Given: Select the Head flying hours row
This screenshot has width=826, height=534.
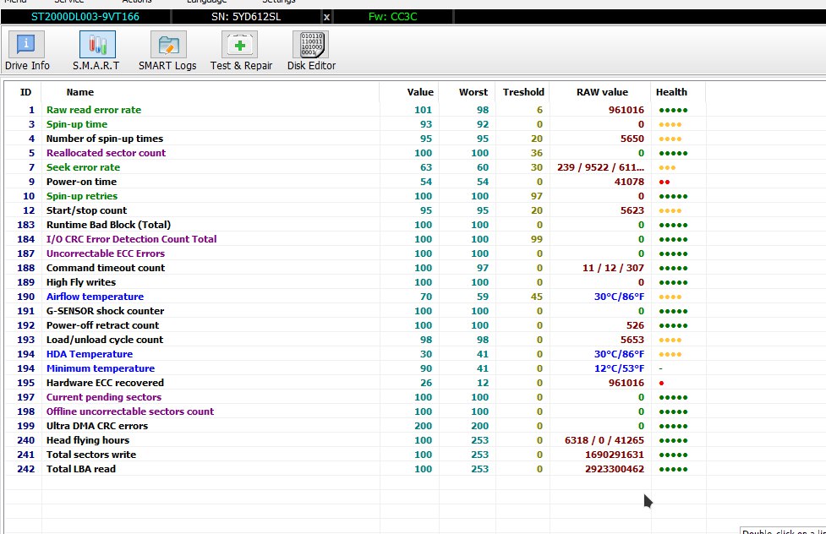Looking at the screenshot, I should [355, 440].
